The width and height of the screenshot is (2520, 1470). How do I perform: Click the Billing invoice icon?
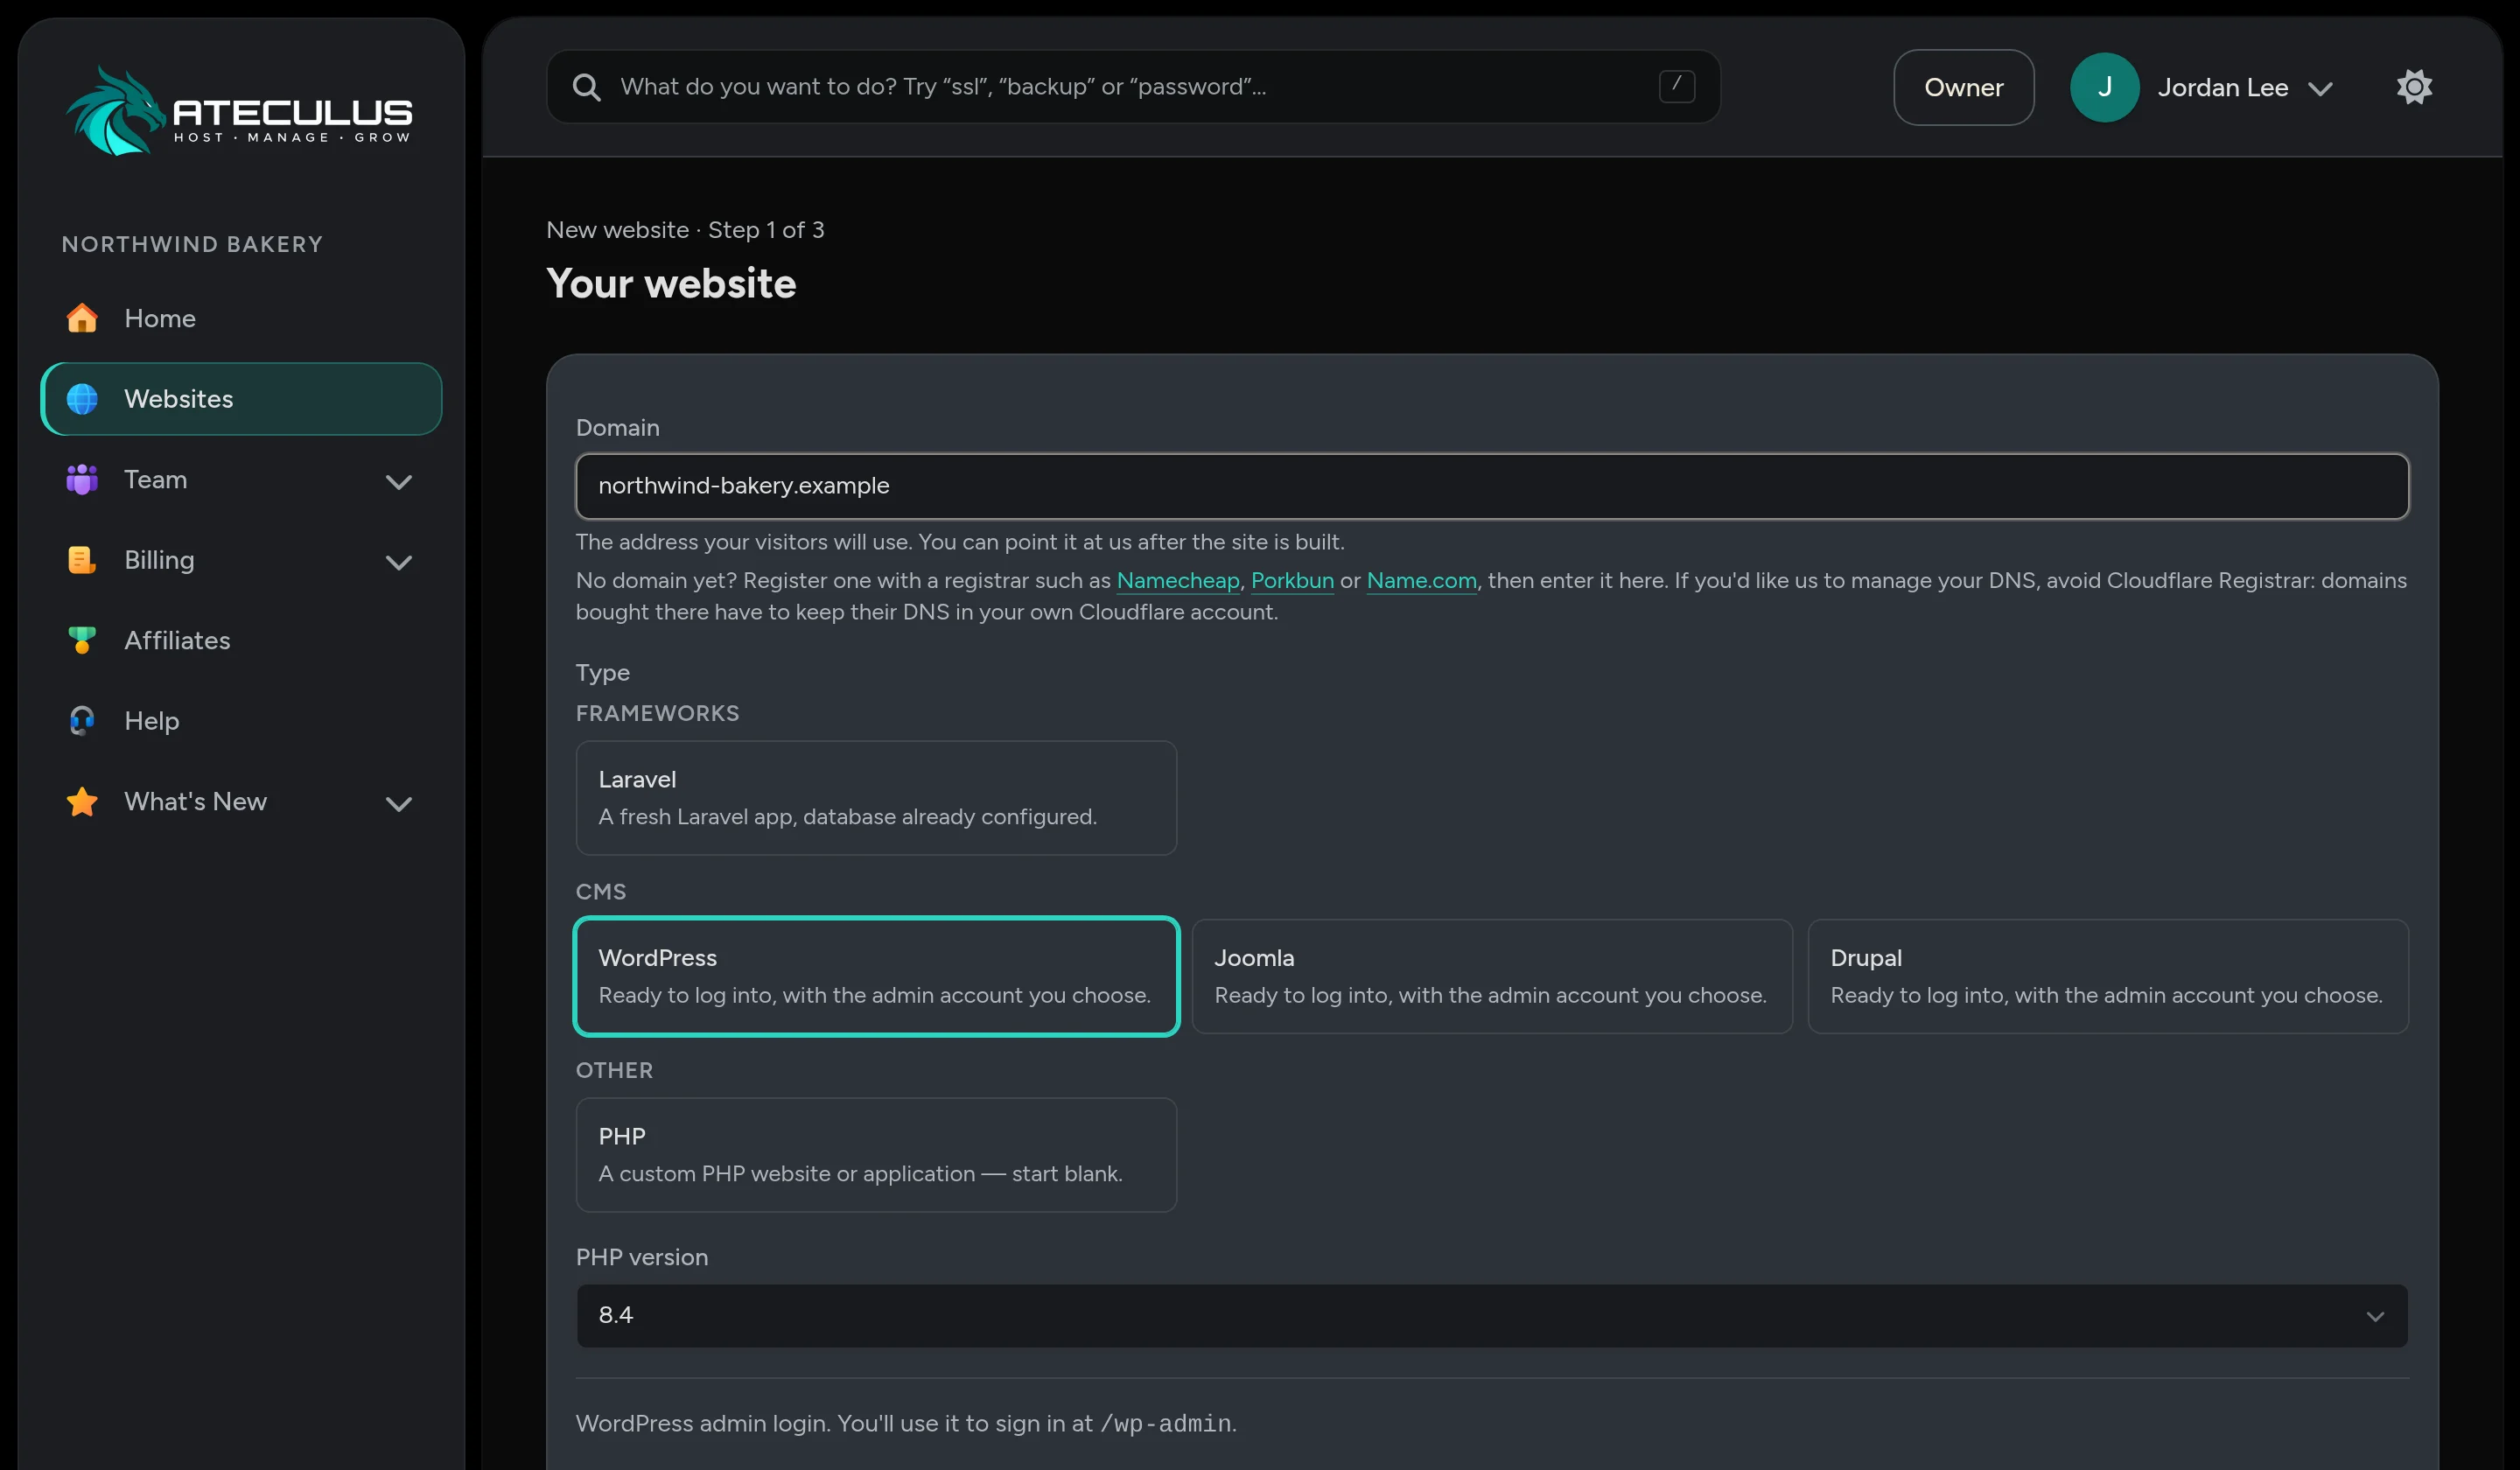click(82, 560)
